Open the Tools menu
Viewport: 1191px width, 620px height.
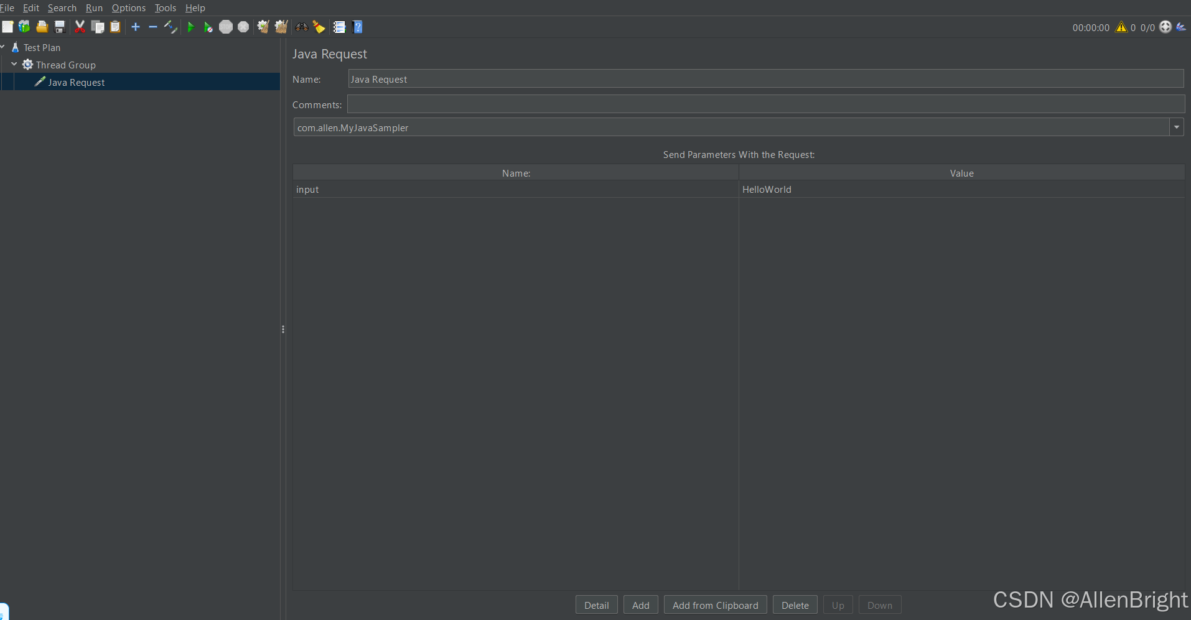click(166, 8)
